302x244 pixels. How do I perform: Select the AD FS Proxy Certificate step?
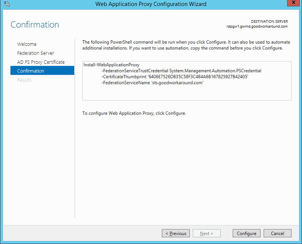[x=41, y=62]
